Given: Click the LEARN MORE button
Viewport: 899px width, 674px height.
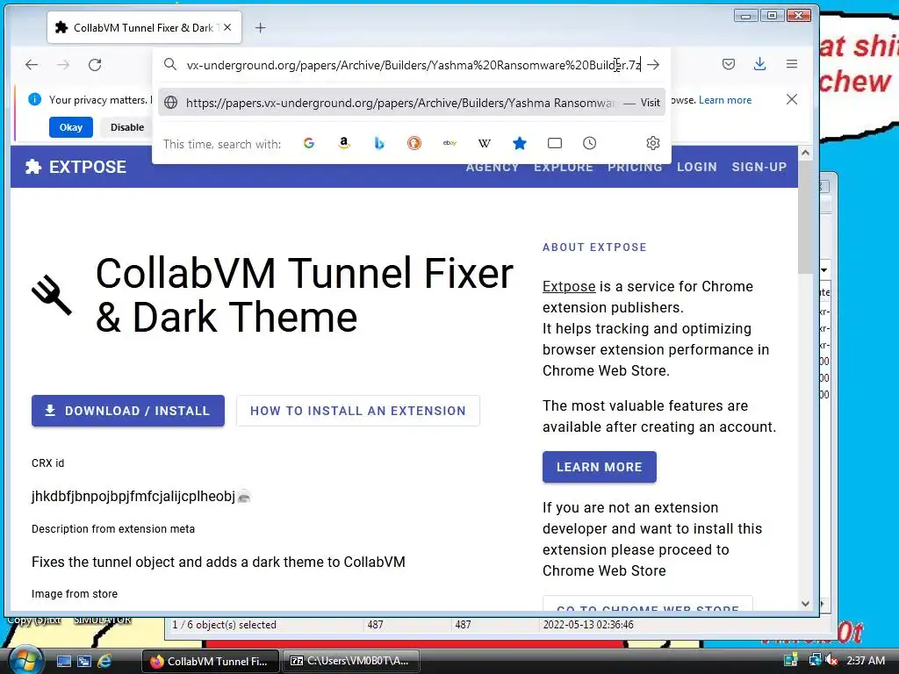Looking at the screenshot, I should (x=599, y=467).
